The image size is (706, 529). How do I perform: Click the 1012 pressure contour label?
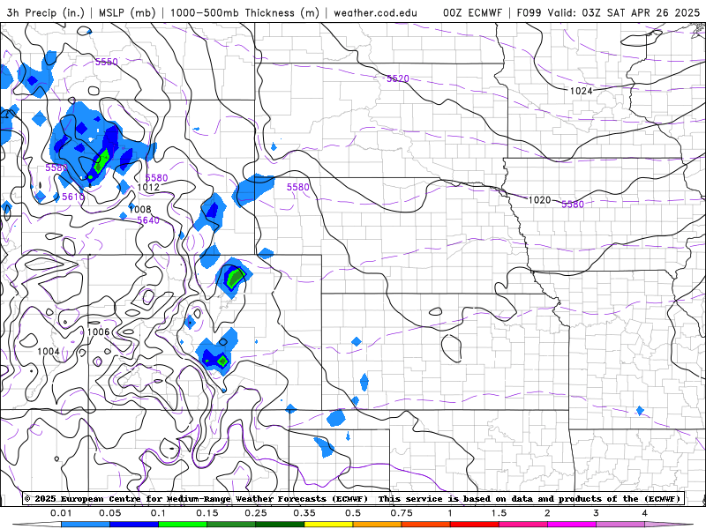tap(148, 187)
